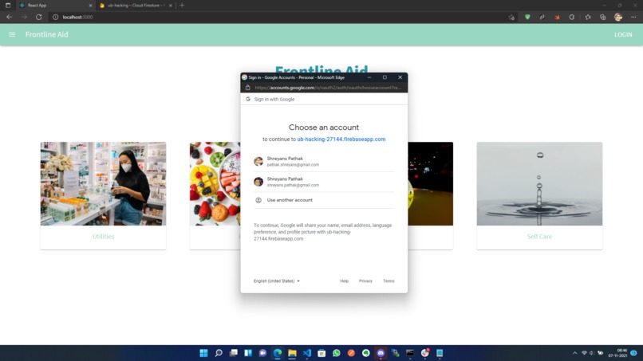Image resolution: width=643 pixels, height=361 pixels.
Task: Open Microsoft Edge from the taskbar
Action: click(x=278, y=353)
